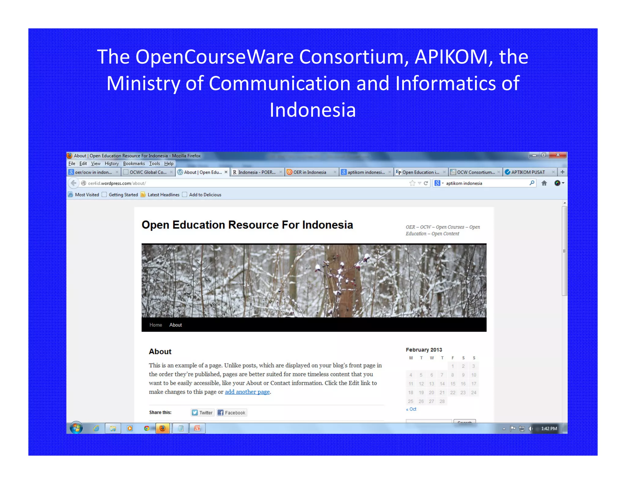Launch Chrome from taskbar

point(147,428)
